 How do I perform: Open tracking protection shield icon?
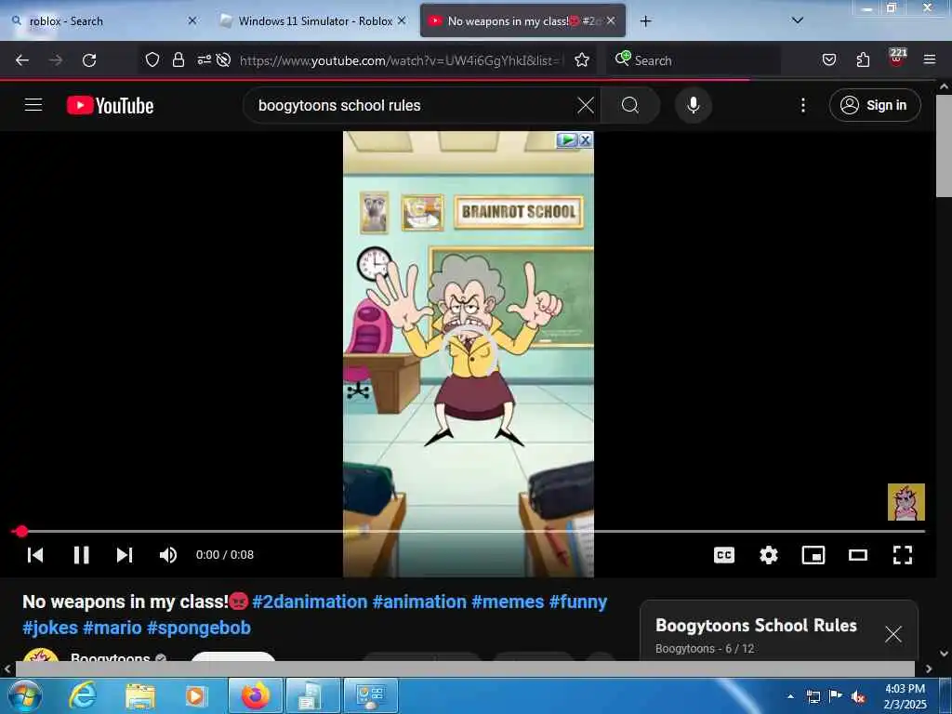pyautogui.click(x=152, y=59)
